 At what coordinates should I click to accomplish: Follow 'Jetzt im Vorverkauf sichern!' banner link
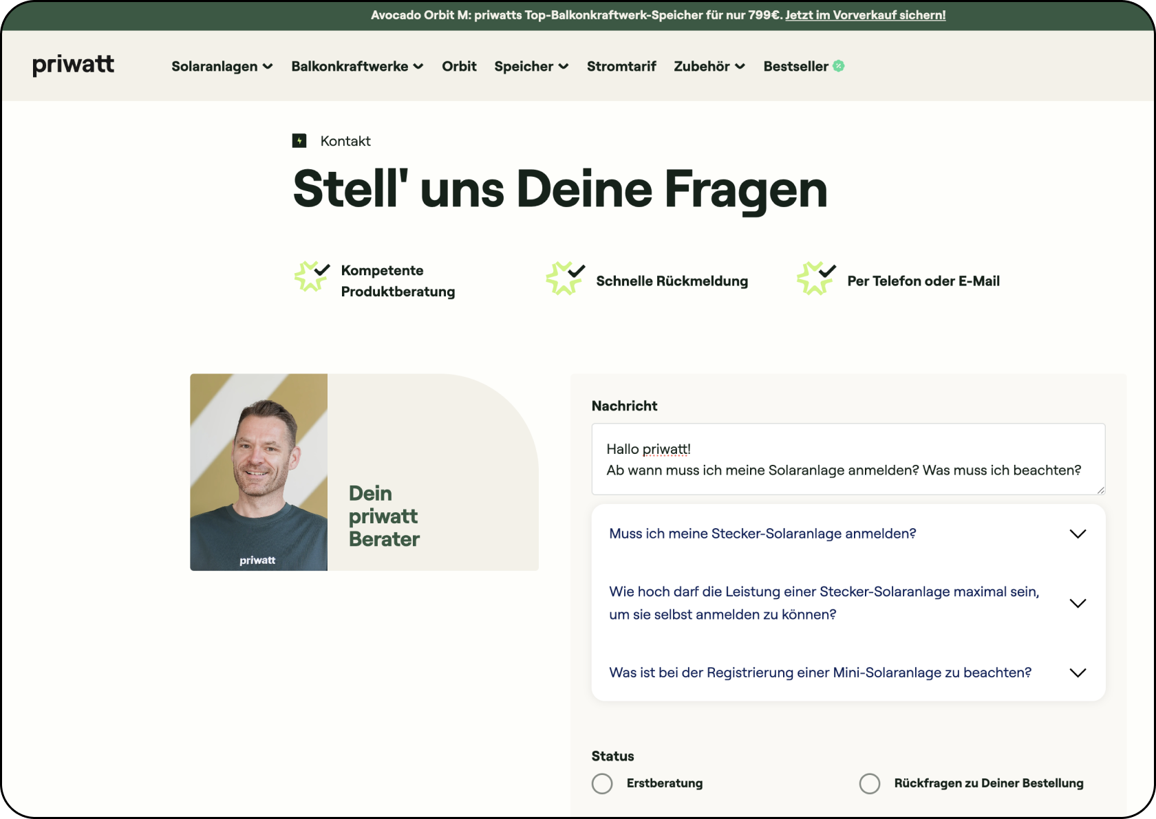(865, 15)
